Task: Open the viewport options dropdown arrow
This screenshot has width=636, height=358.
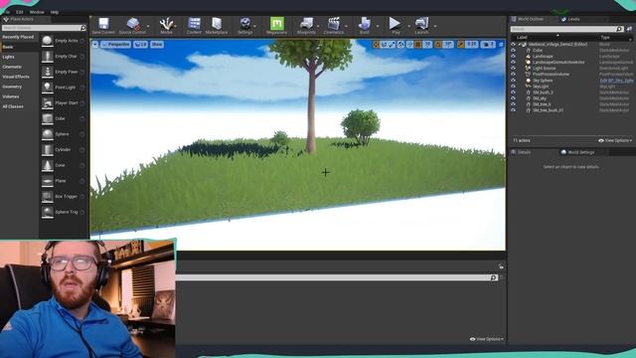Action: pyautogui.click(x=95, y=44)
